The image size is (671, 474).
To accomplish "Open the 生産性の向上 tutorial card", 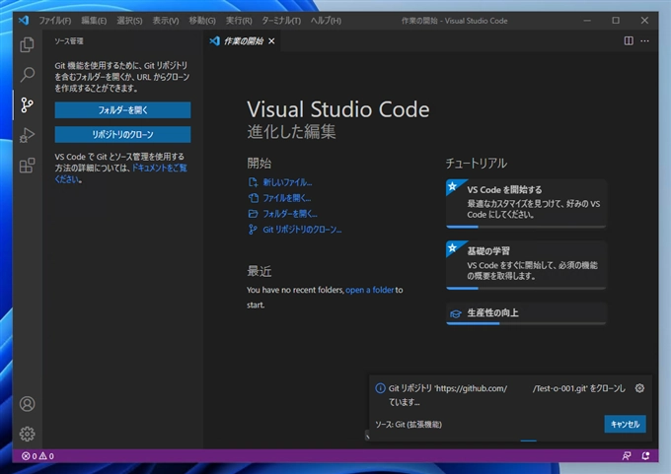I will pyautogui.click(x=526, y=313).
